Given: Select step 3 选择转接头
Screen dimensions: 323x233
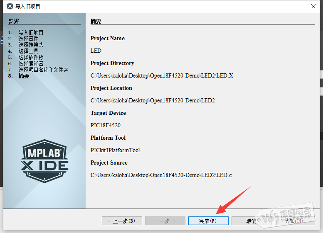Looking at the screenshot, I should [x=31, y=45].
